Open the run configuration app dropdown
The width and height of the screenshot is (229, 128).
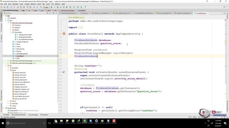[x=47, y=7]
